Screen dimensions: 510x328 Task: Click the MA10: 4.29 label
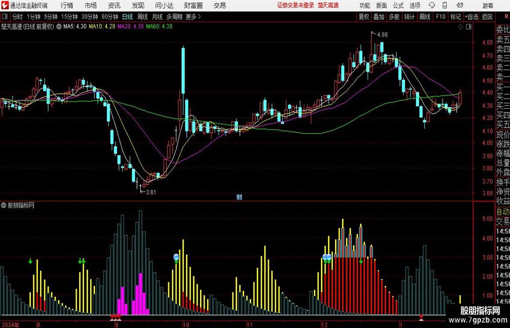pos(102,26)
